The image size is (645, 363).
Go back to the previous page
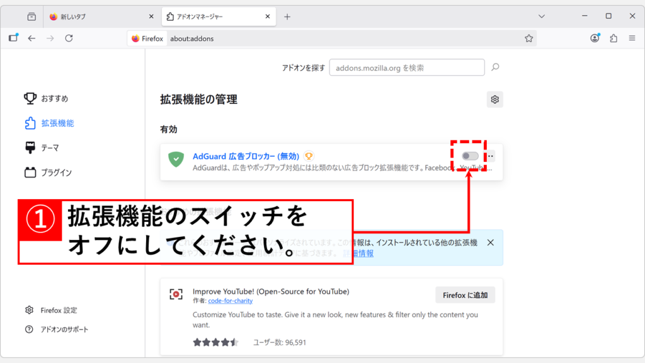pos(31,38)
